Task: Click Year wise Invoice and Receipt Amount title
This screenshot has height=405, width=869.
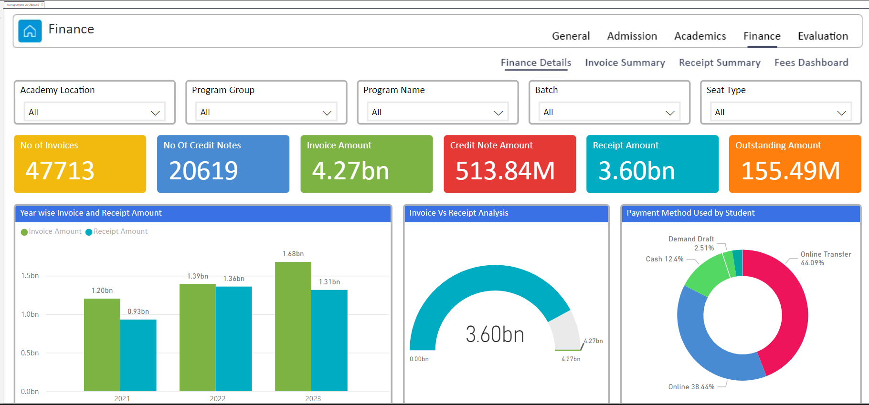Action: coord(91,213)
